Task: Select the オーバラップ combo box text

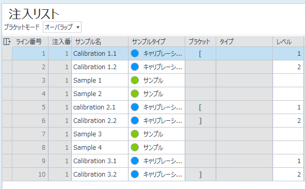Action: coord(59,27)
